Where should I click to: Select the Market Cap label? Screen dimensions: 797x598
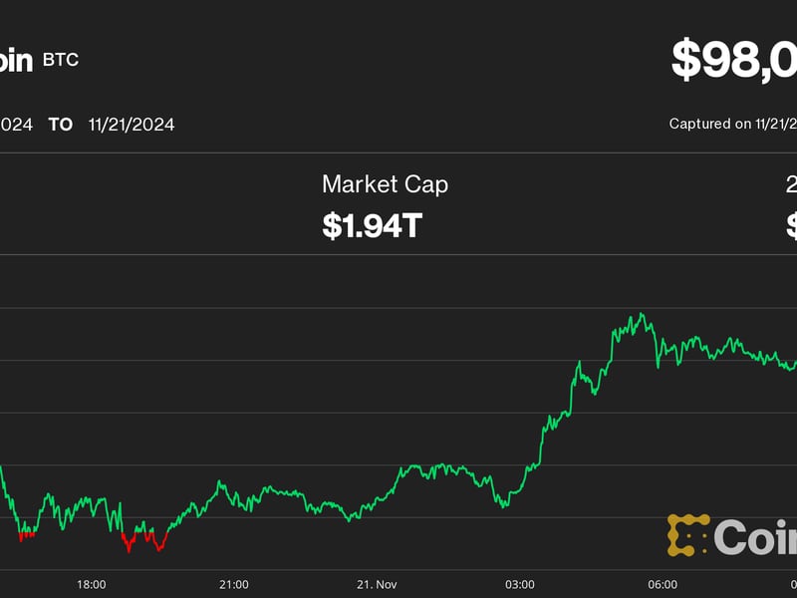[385, 184]
